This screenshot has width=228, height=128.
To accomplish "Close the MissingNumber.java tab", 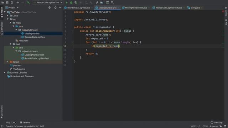I will click(x=119, y=8).
